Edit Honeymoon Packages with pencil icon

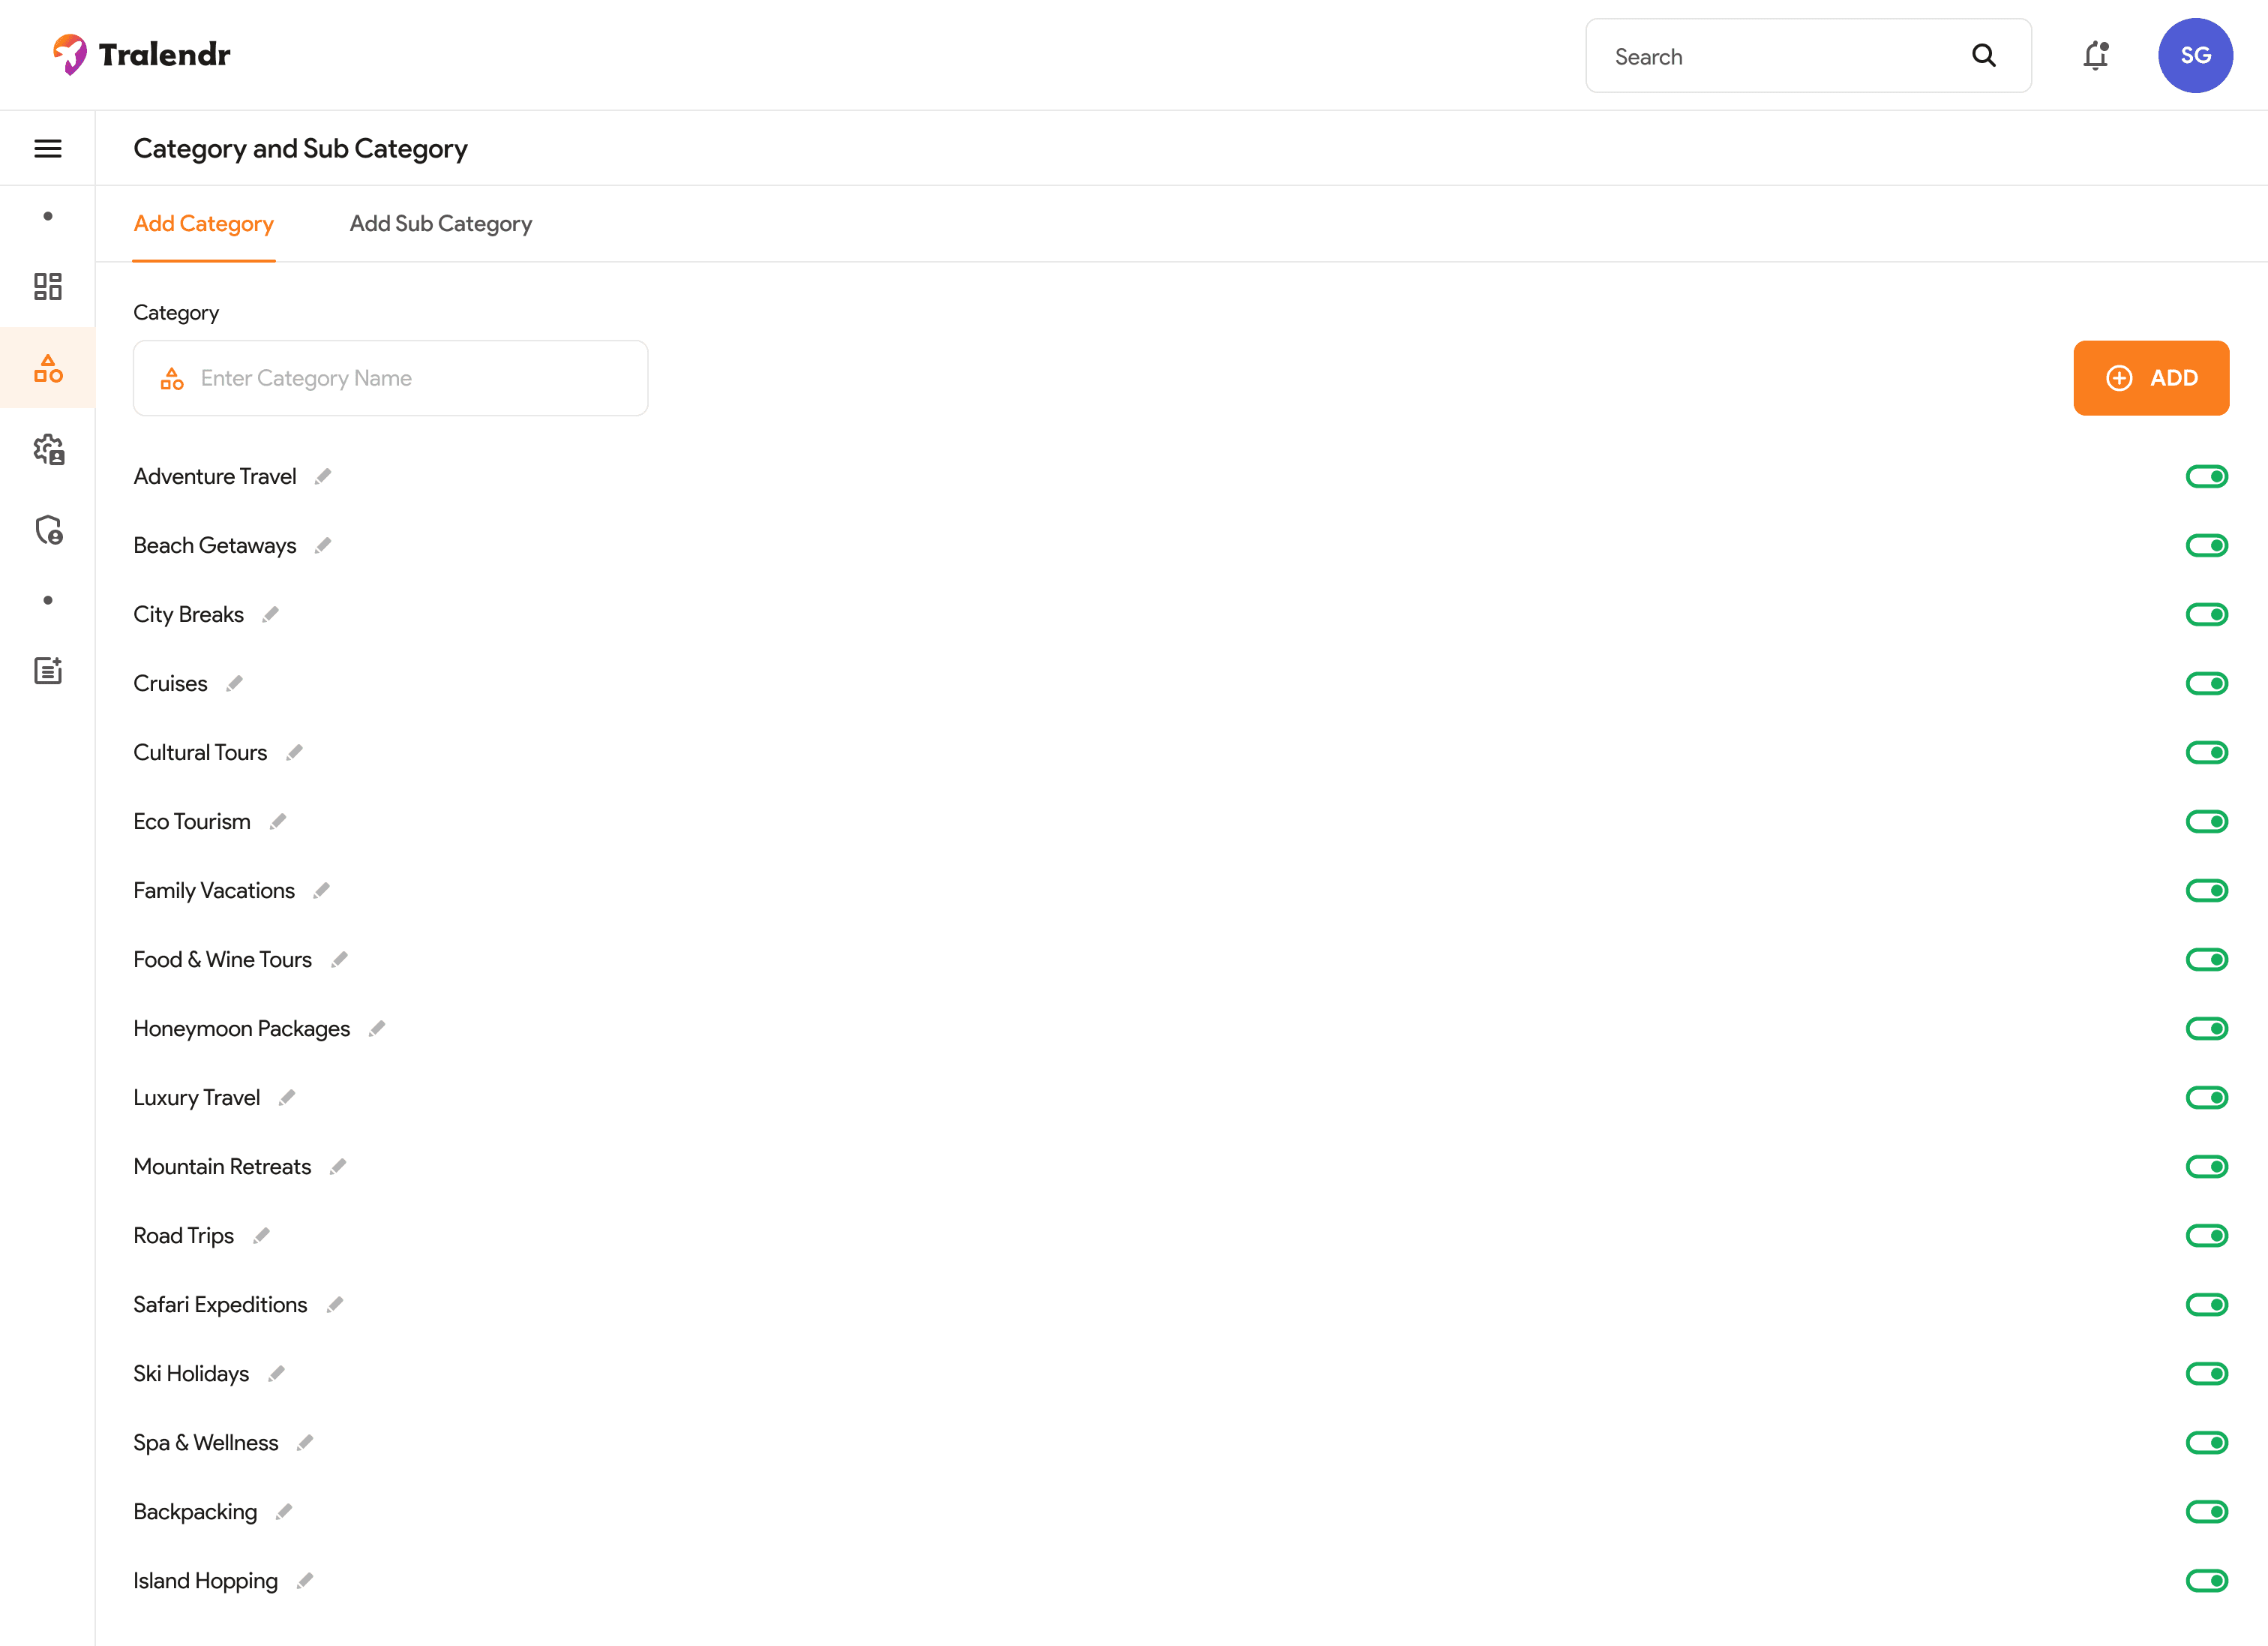coord(377,1029)
